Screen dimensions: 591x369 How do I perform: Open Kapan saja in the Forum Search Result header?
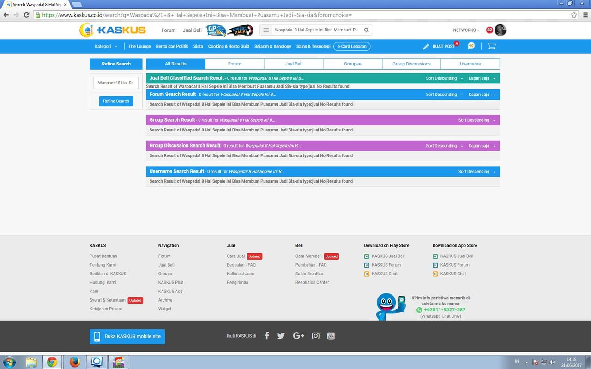coord(482,95)
